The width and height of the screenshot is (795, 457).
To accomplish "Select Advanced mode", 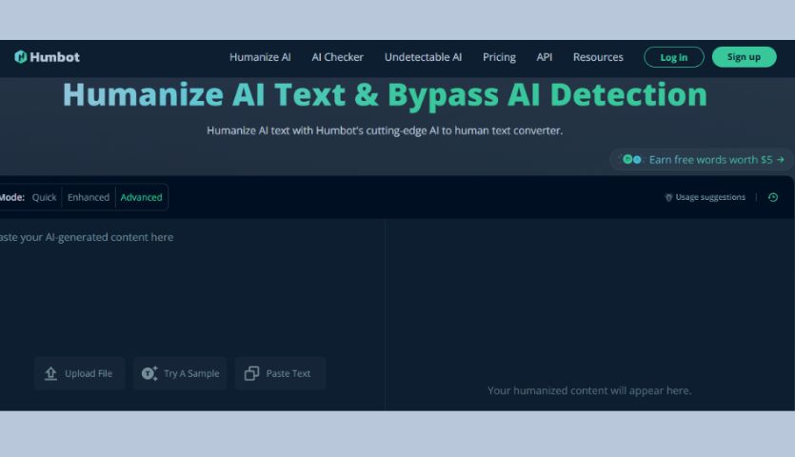I will coord(142,197).
